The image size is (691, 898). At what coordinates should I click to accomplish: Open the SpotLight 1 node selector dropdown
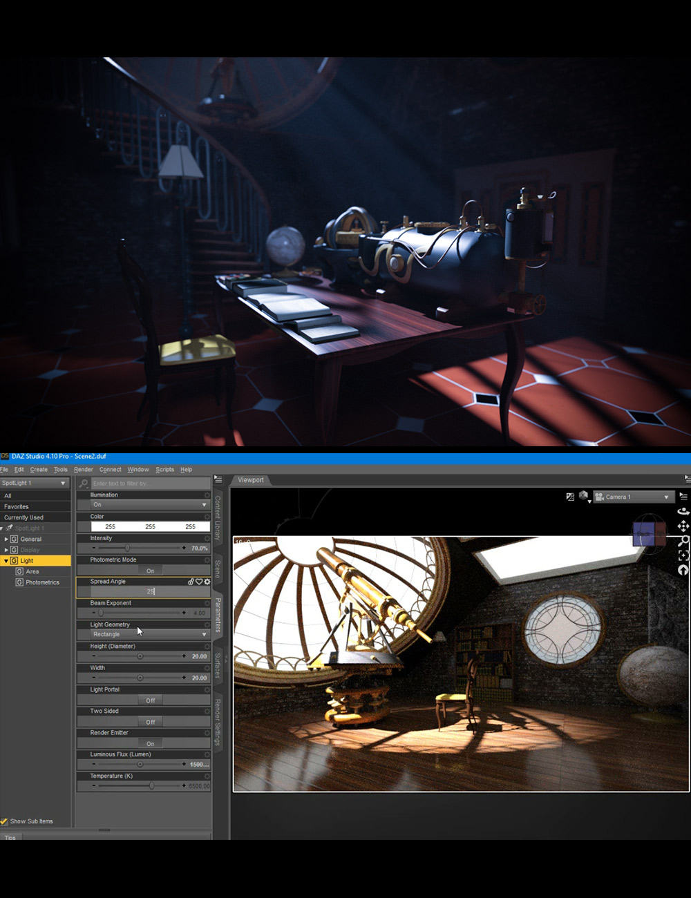pos(35,483)
